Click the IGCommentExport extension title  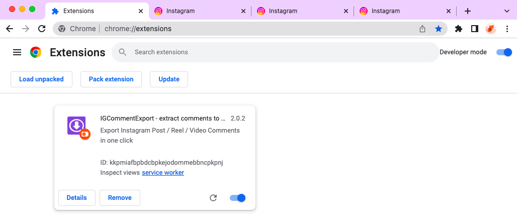(x=163, y=118)
